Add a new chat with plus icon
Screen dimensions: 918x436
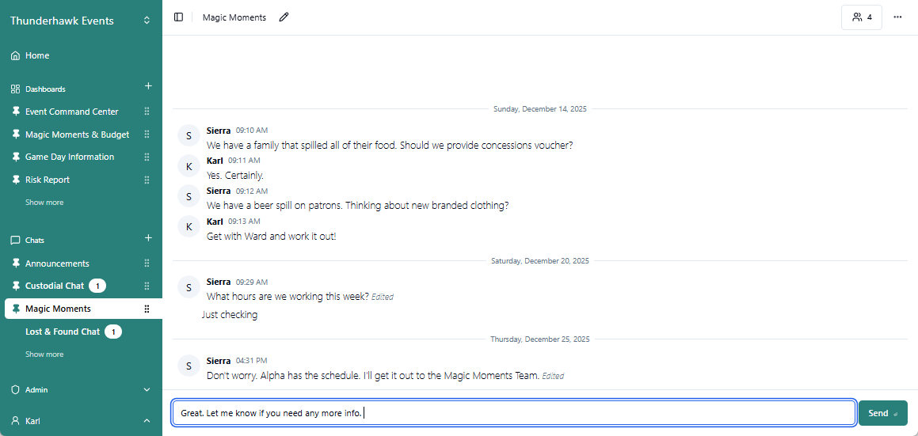pos(148,238)
